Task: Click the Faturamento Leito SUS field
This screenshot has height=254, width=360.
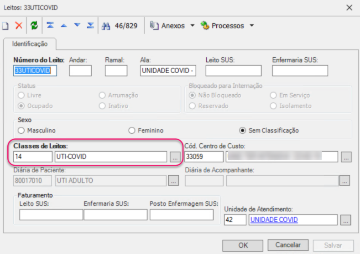Action: click(x=51, y=215)
